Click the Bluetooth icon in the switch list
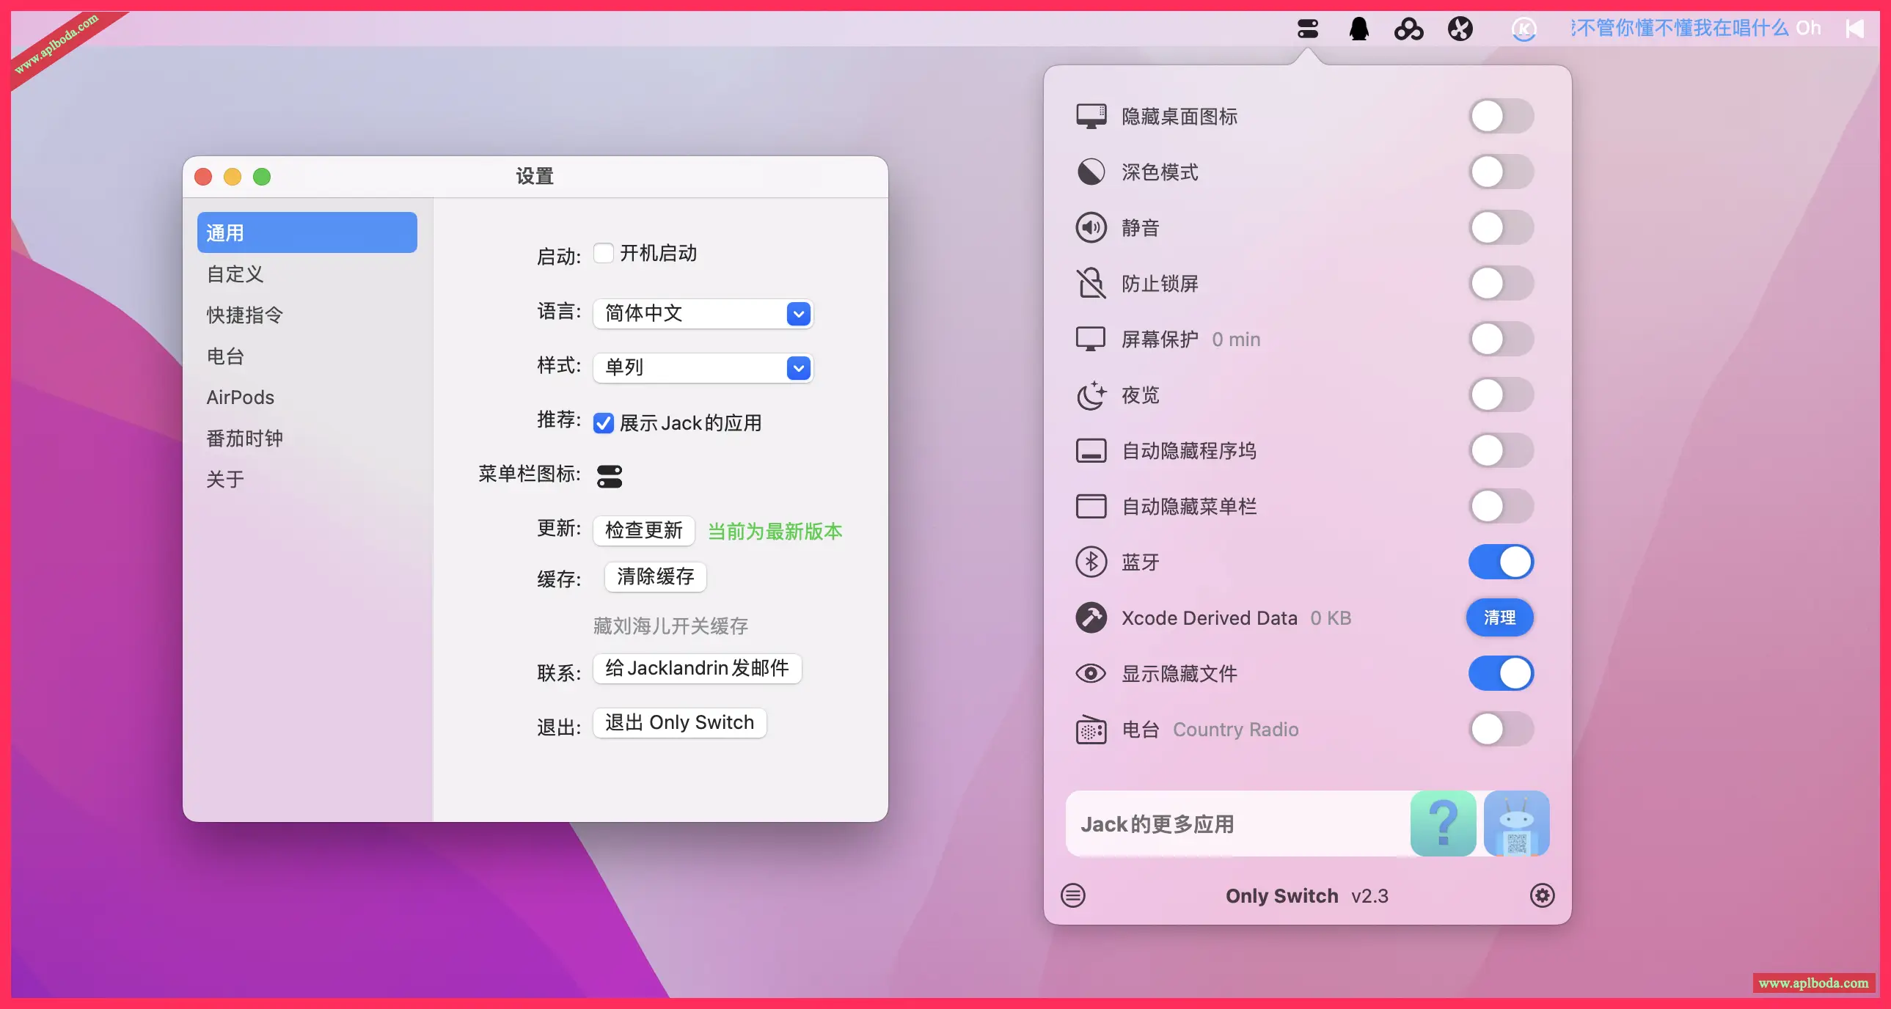The width and height of the screenshot is (1891, 1009). pyautogui.click(x=1091, y=562)
